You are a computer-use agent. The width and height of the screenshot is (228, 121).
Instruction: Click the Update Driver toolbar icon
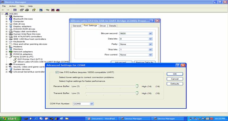coord(48,10)
